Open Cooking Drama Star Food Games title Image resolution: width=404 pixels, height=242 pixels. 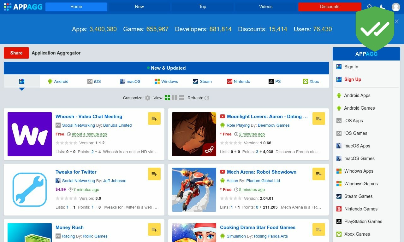[x=258, y=228]
